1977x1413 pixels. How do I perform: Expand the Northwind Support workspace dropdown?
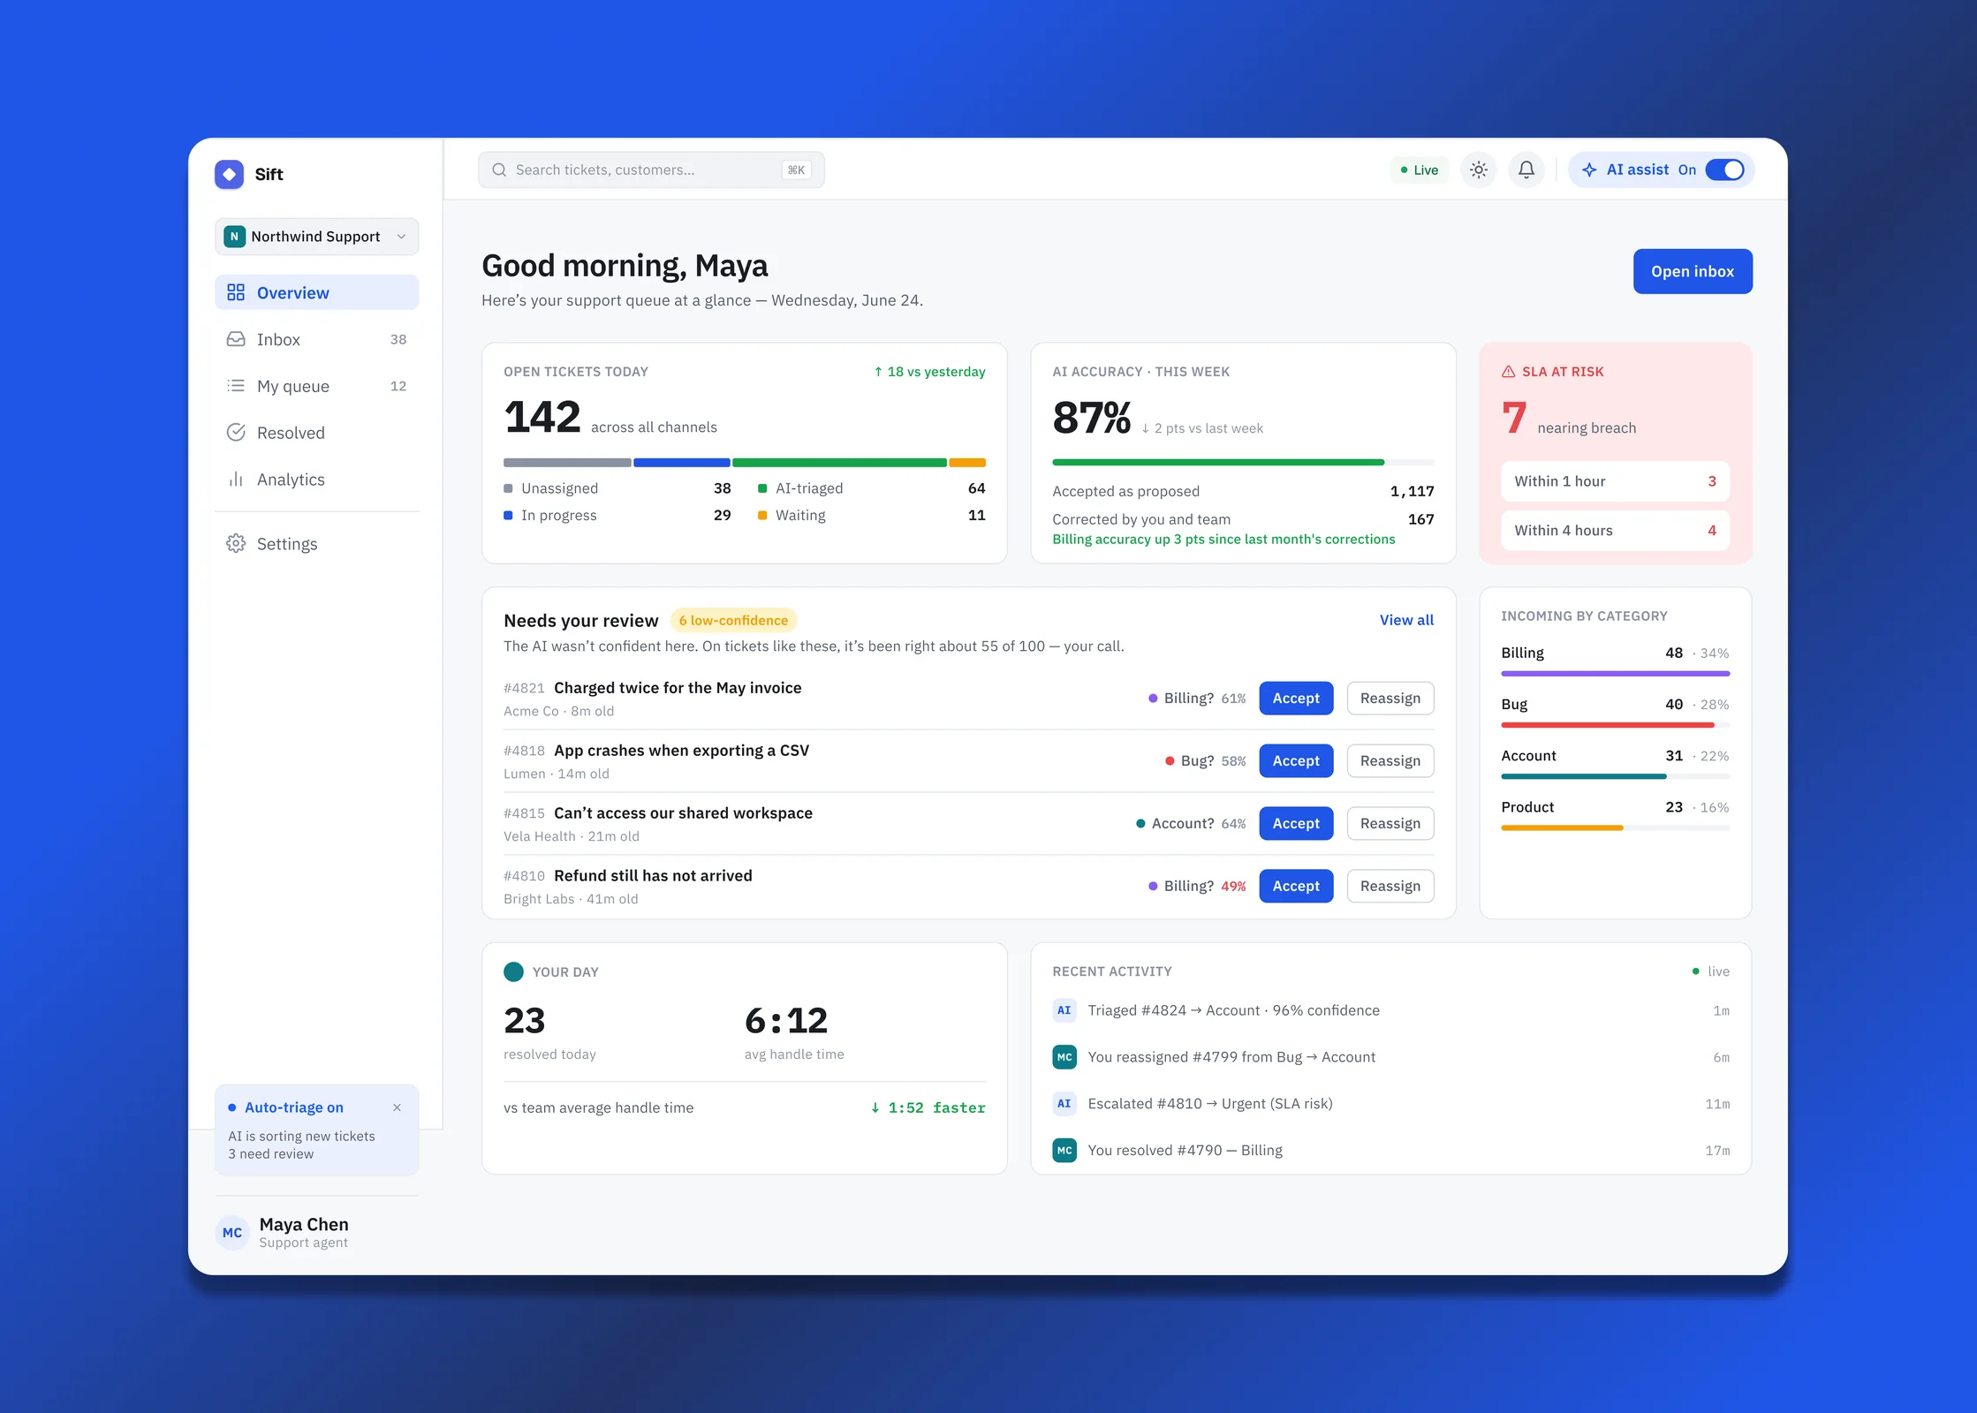click(316, 237)
